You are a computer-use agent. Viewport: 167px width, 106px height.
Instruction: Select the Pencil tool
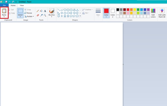tap(38, 11)
